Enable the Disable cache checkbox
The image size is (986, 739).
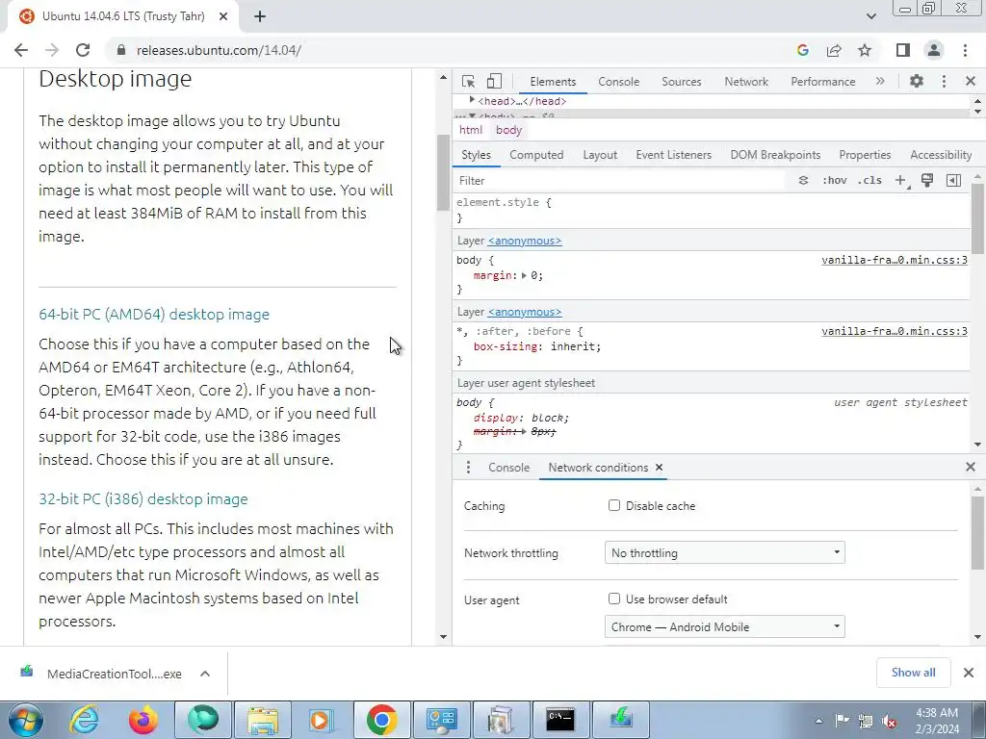[614, 506]
